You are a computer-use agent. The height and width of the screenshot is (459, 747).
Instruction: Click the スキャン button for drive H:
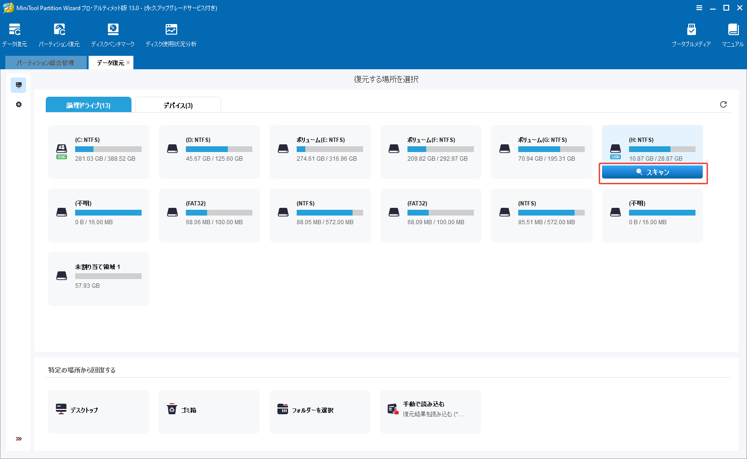point(653,171)
